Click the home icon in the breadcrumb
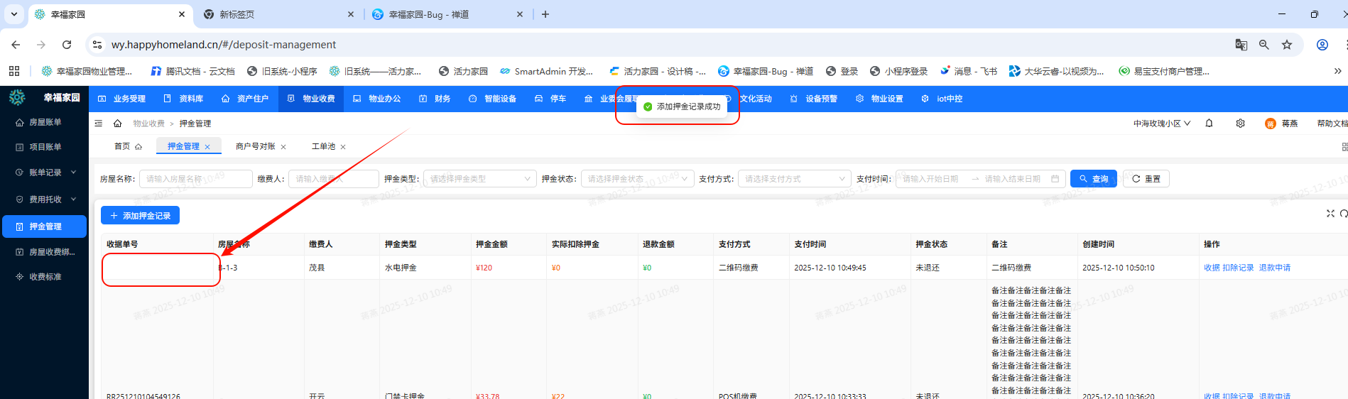1348x399 pixels. click(x=118, y=124)
